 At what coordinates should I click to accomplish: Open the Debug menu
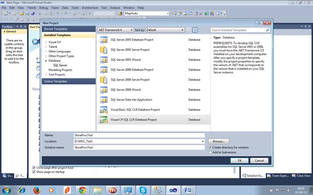tap(43, 8)
